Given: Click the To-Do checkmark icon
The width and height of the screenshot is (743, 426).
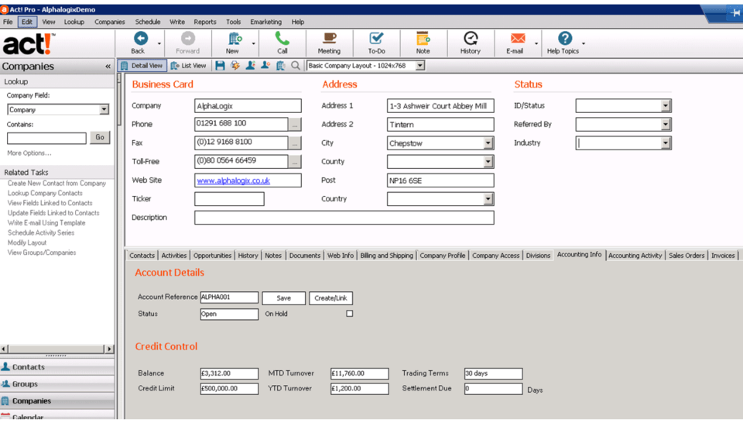Looking at the screenshot, I should pos(376,38).
